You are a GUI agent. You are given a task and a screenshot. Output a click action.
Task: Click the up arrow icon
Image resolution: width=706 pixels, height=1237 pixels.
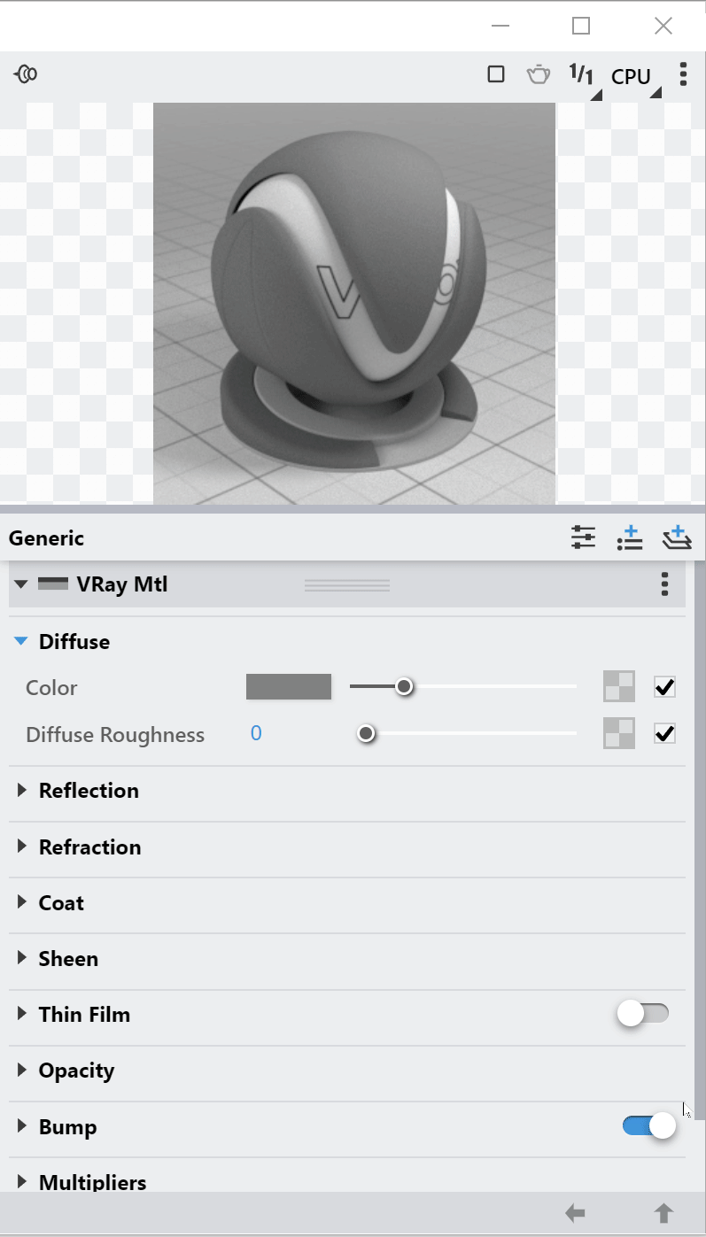663,1213
